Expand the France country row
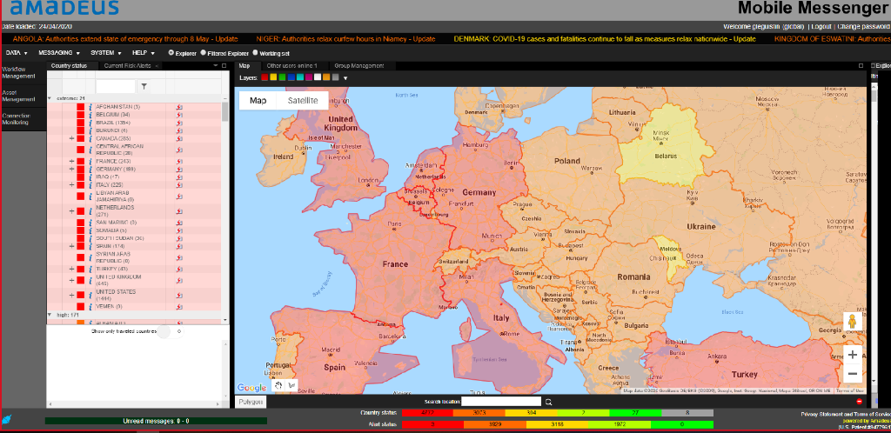The width and height of the screenshot is (891, 433). pos(71,161)
